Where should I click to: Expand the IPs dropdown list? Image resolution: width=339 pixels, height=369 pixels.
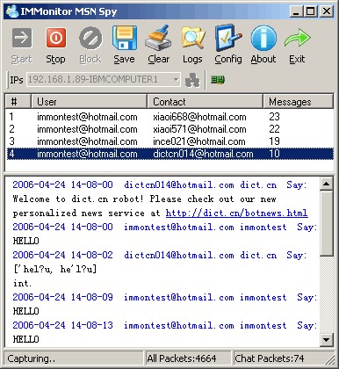coord(176,79)
